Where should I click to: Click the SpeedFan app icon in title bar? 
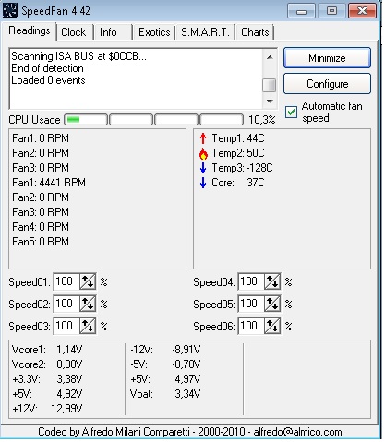click(9, 10)
